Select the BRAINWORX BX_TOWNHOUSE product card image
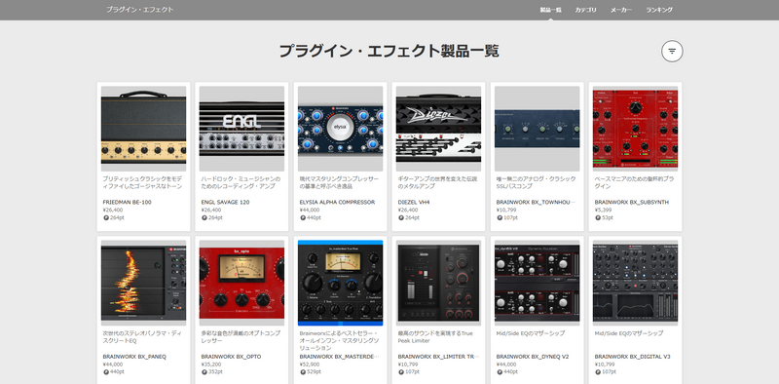Screen dimensions: 779x384 pyautogui.click(x=538, y=129)
